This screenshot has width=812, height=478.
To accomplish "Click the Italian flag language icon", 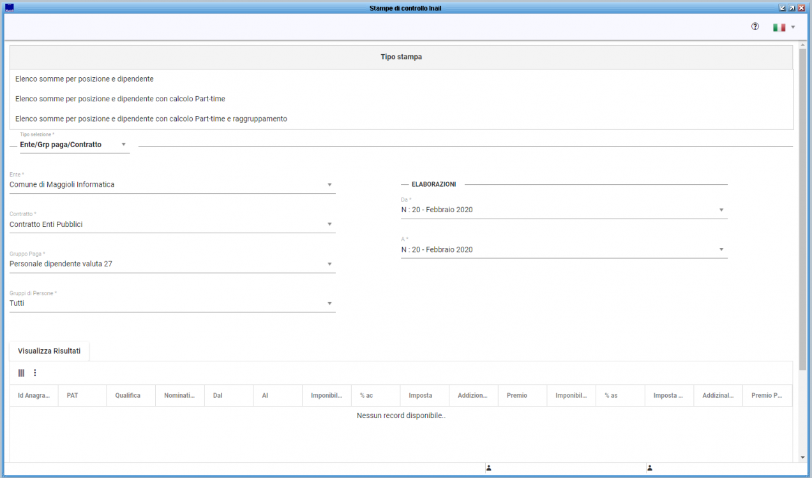I will tap(779, 27).
